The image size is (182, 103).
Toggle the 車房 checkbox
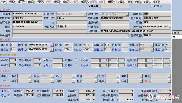[x=9, y=91]
